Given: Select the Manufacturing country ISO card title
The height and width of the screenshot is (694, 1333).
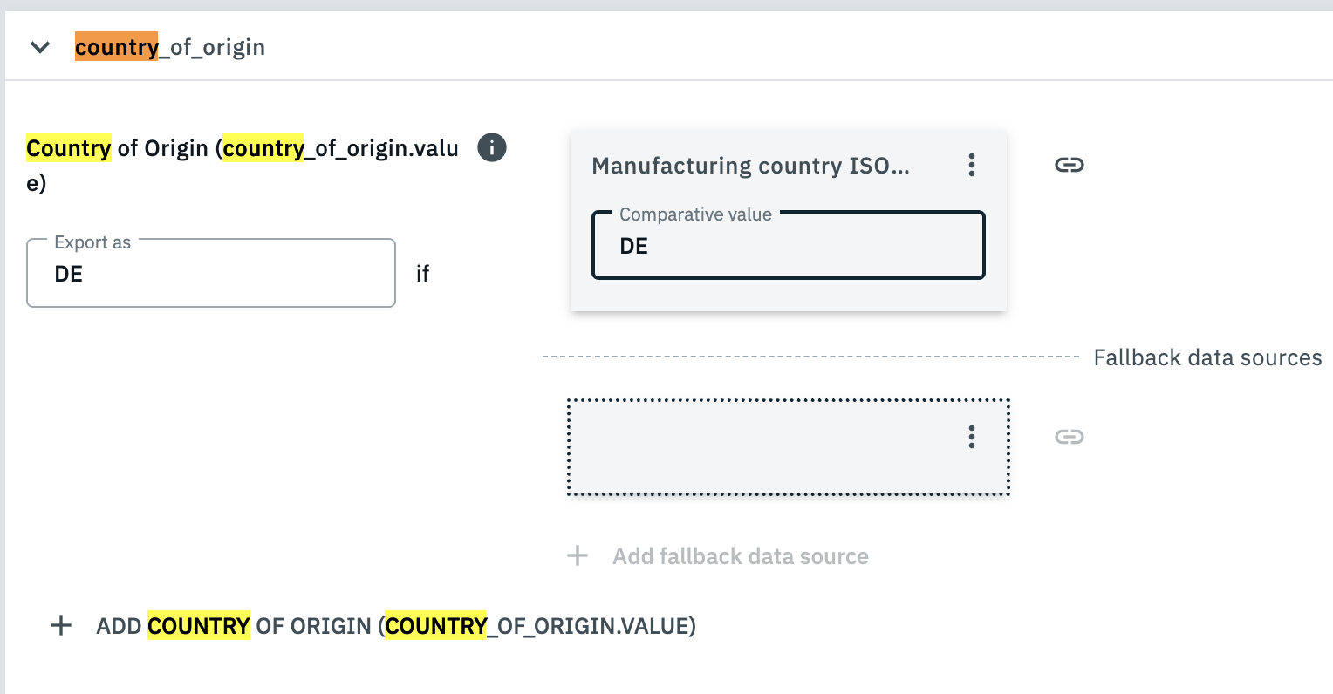Looking at the screenshot, I should (750, 166).
